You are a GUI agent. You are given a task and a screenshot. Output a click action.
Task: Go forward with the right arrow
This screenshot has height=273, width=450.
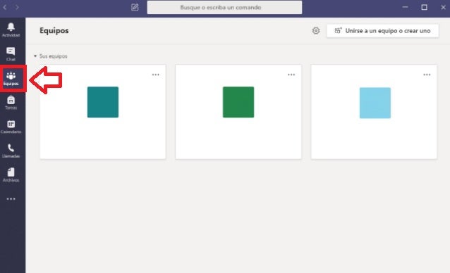tap(17, 8)
